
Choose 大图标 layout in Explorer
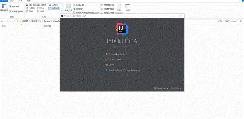click(41, 5)
